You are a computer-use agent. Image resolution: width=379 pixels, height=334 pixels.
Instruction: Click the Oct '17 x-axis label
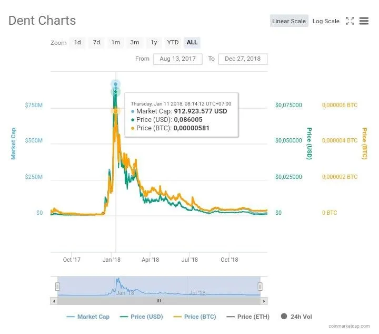(72, 260)
